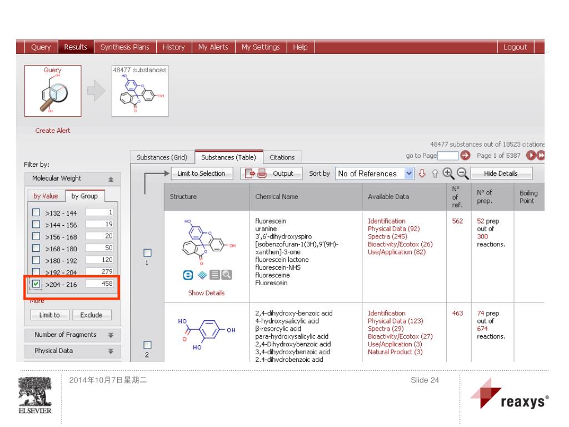Click the Output button label

pos(283,173)
